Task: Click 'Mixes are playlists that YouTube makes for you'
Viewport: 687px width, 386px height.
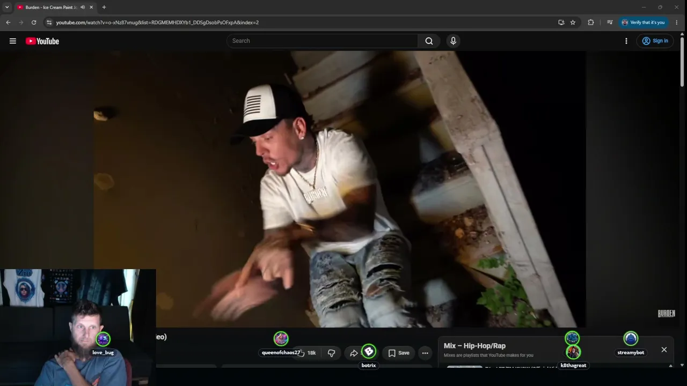Action: click(488, 355)
